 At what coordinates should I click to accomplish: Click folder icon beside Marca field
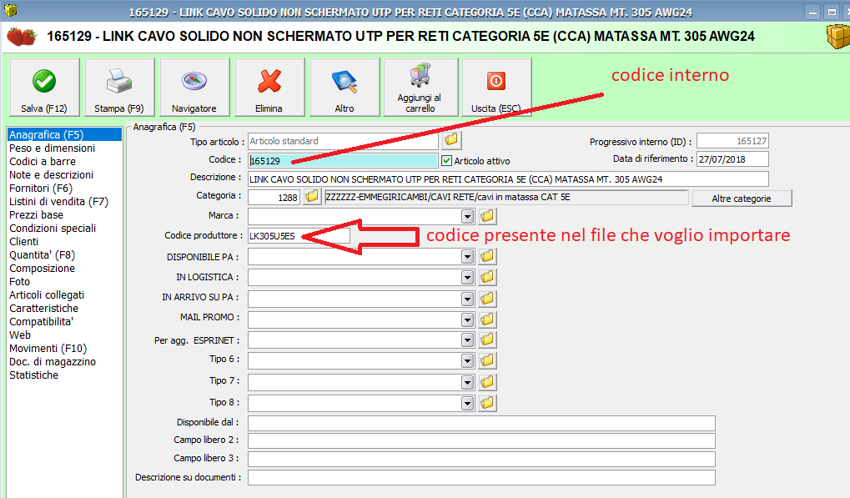point(487,216)
